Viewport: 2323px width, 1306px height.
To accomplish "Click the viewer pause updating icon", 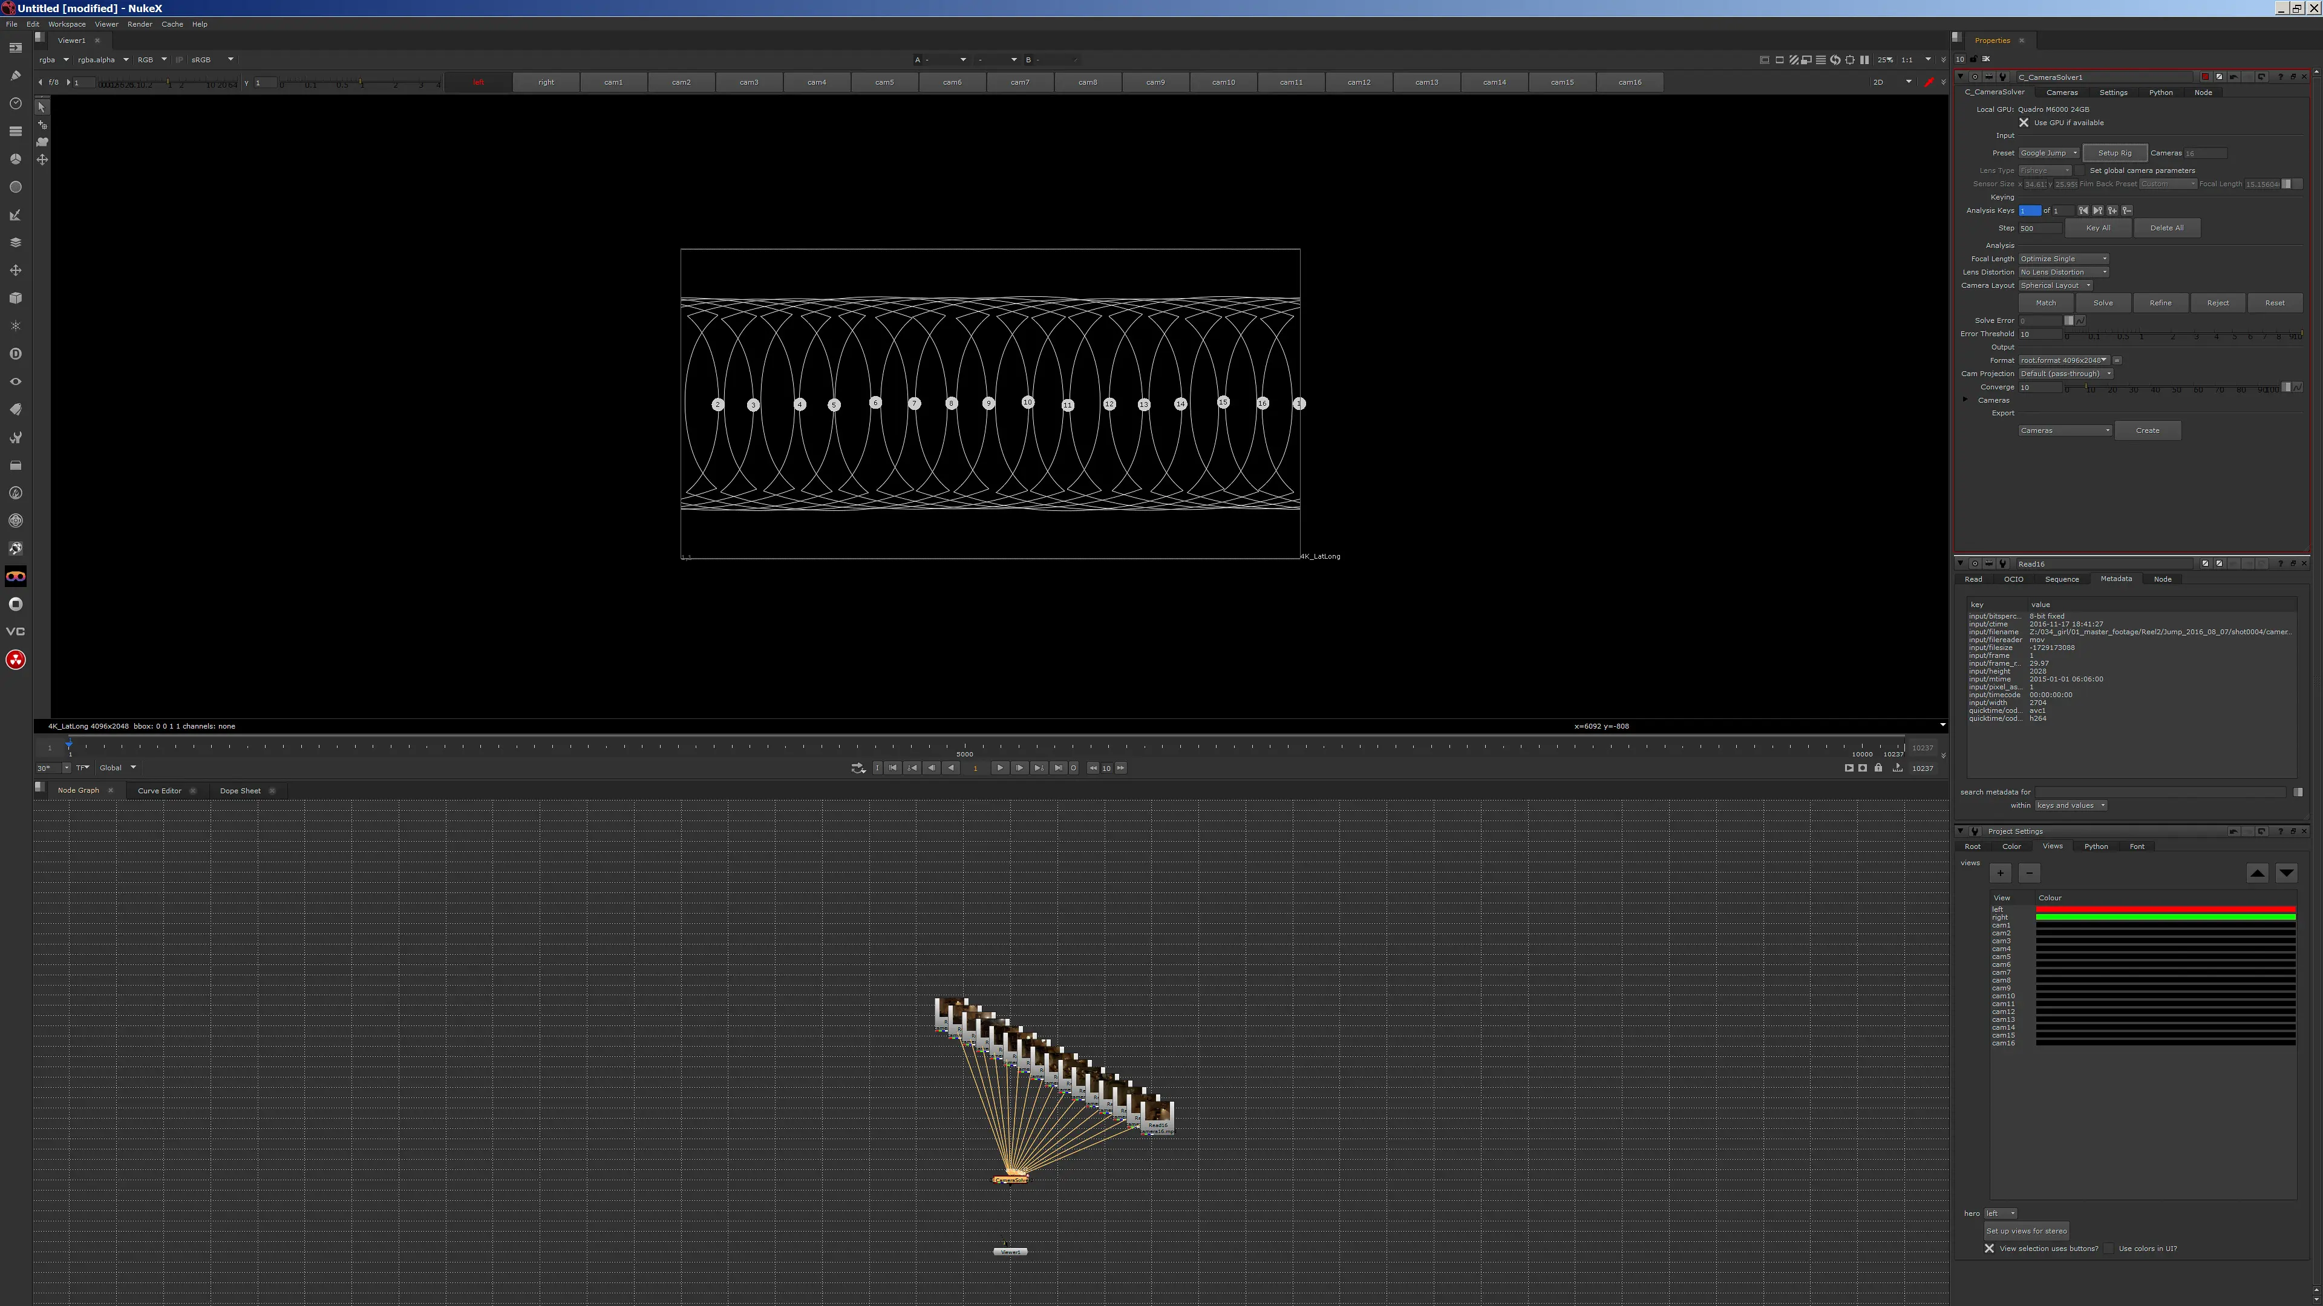I will pos(1864,59).
